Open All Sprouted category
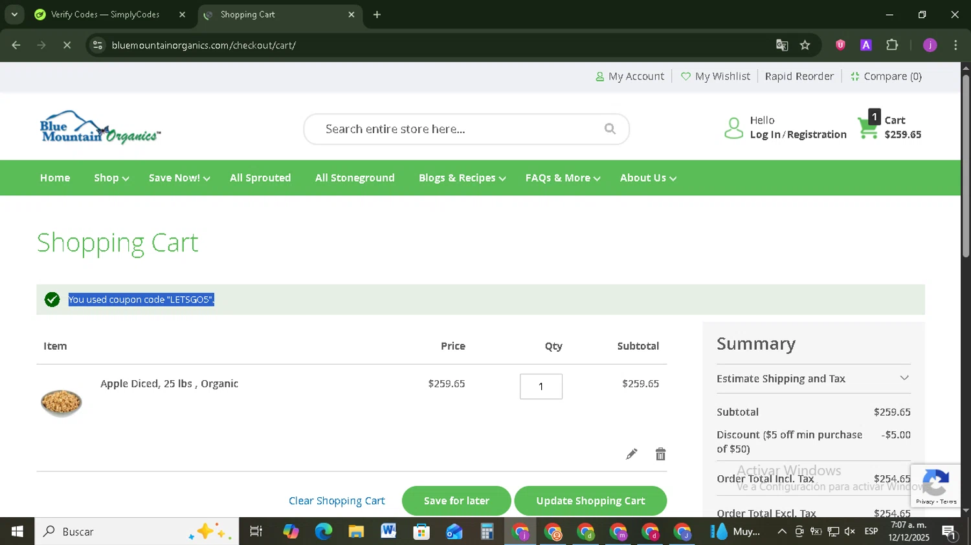Screen dimensions: 971x545 tap(260, 178)
